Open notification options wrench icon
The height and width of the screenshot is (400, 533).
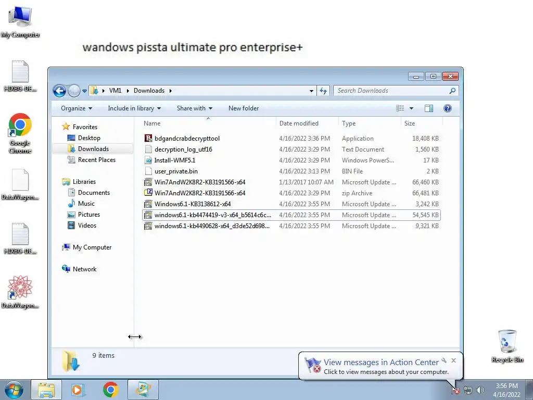click(x=444, y=360)
